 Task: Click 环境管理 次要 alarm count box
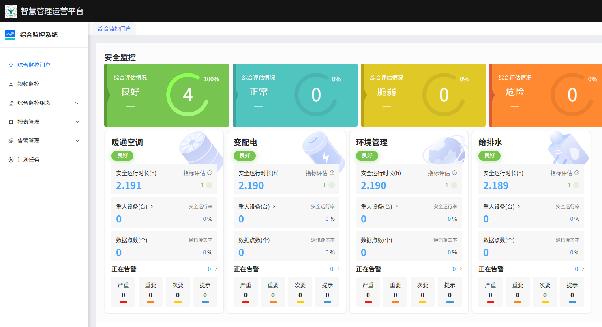422,292
